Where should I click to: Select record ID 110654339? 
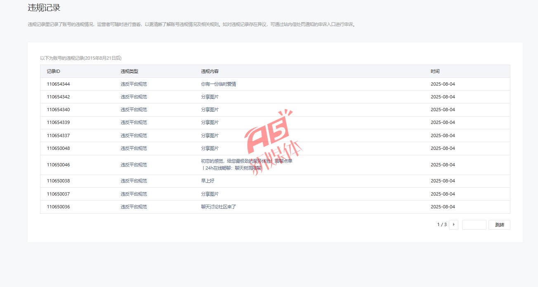(x=58, y=122)
